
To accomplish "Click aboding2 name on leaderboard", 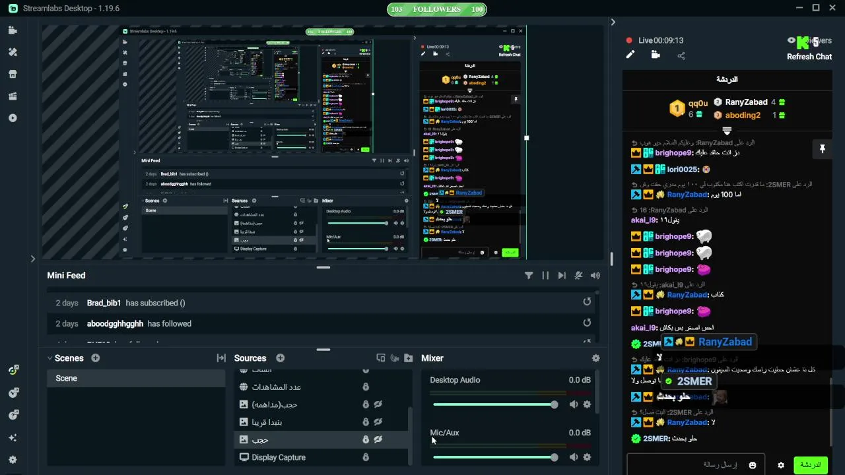I will click(743, 115).
